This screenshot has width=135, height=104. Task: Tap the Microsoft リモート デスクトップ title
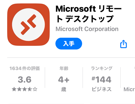(89, 14)
